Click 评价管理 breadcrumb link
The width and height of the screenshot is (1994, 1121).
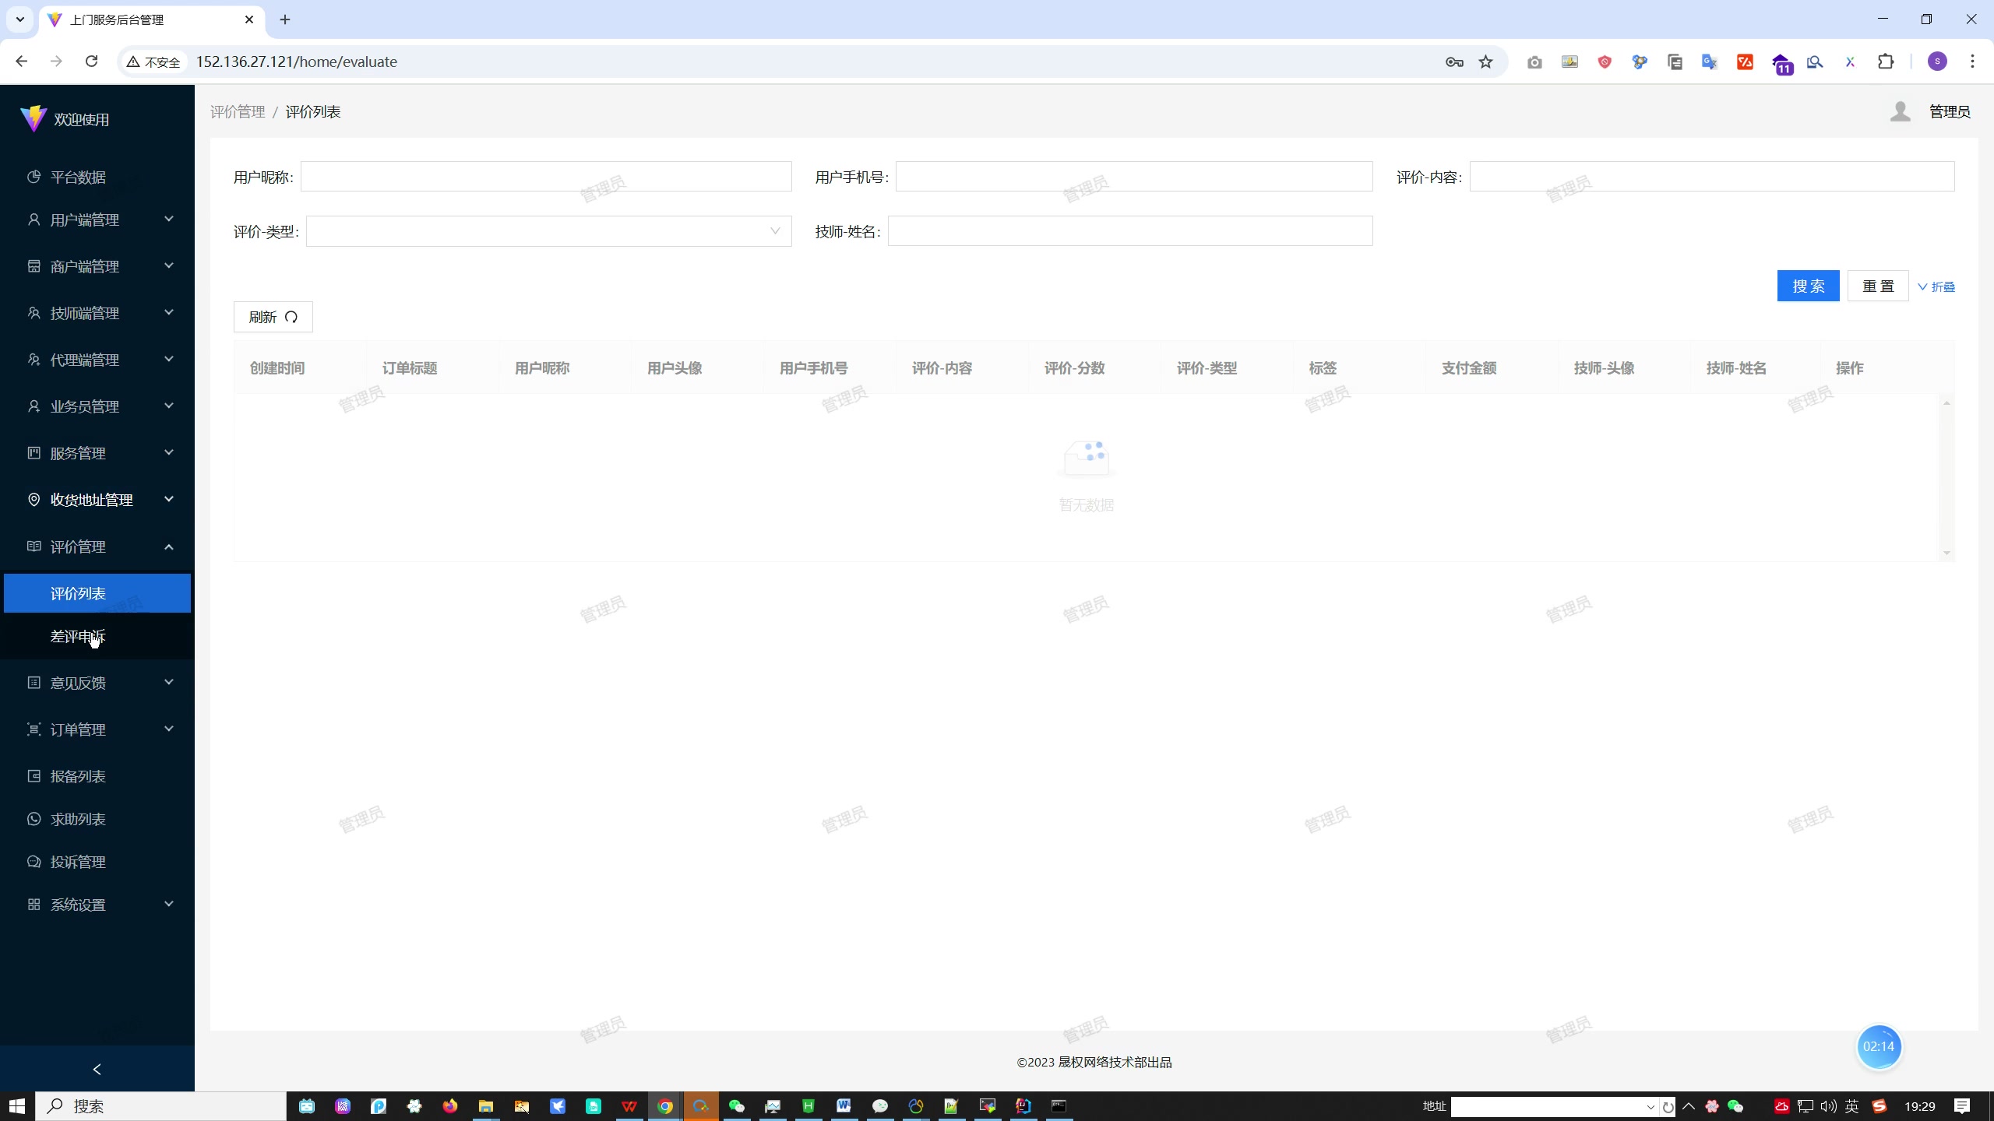[238, 111]
